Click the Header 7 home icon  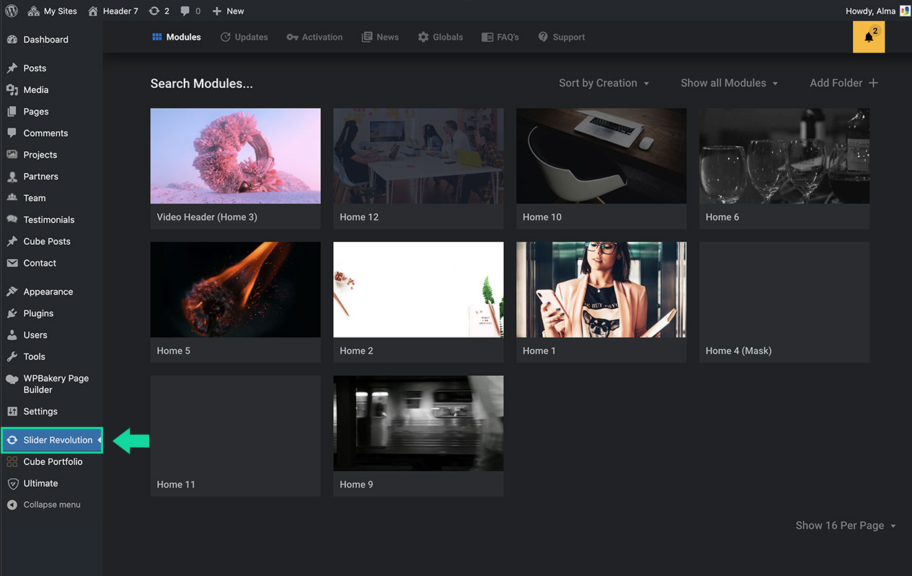(x=92, y=11)
